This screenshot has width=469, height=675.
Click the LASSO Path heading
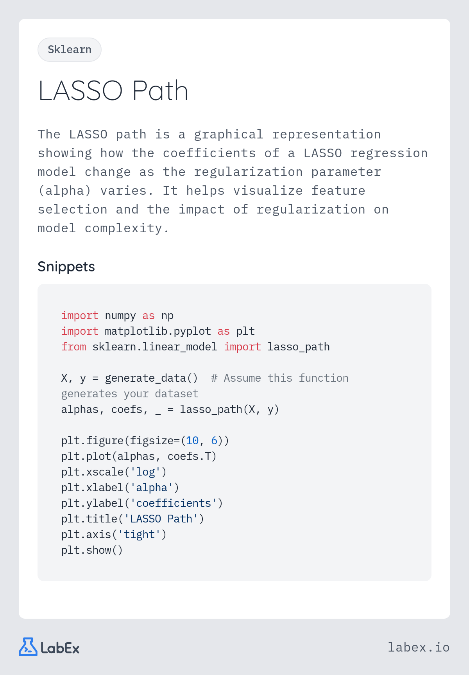113,91
